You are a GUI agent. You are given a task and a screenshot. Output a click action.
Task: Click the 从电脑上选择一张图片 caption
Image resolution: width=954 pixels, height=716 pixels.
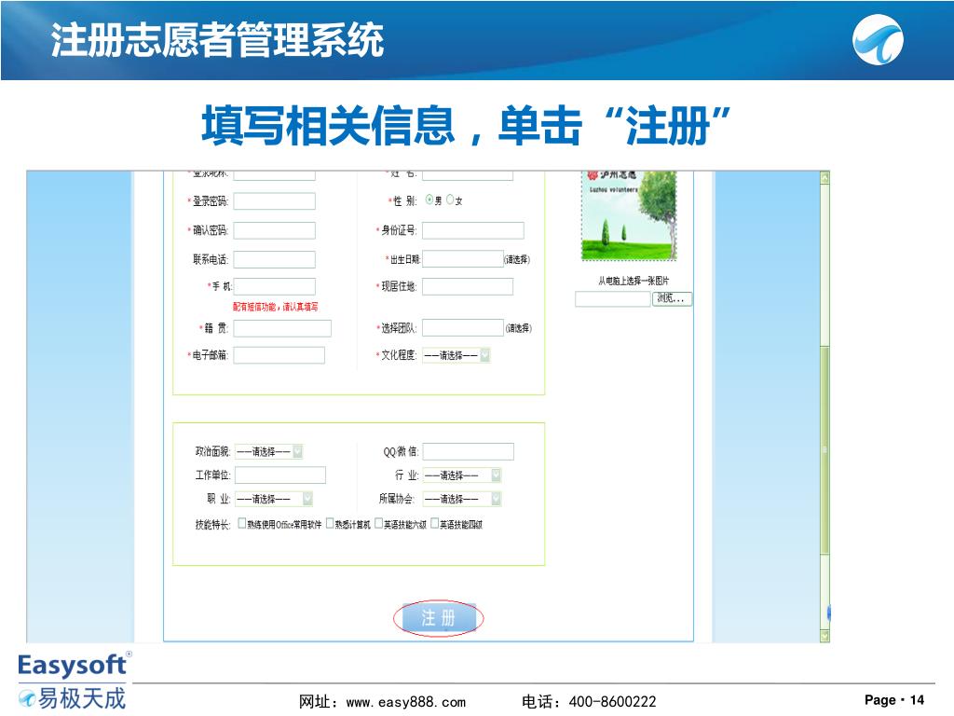tap(634, 281)
